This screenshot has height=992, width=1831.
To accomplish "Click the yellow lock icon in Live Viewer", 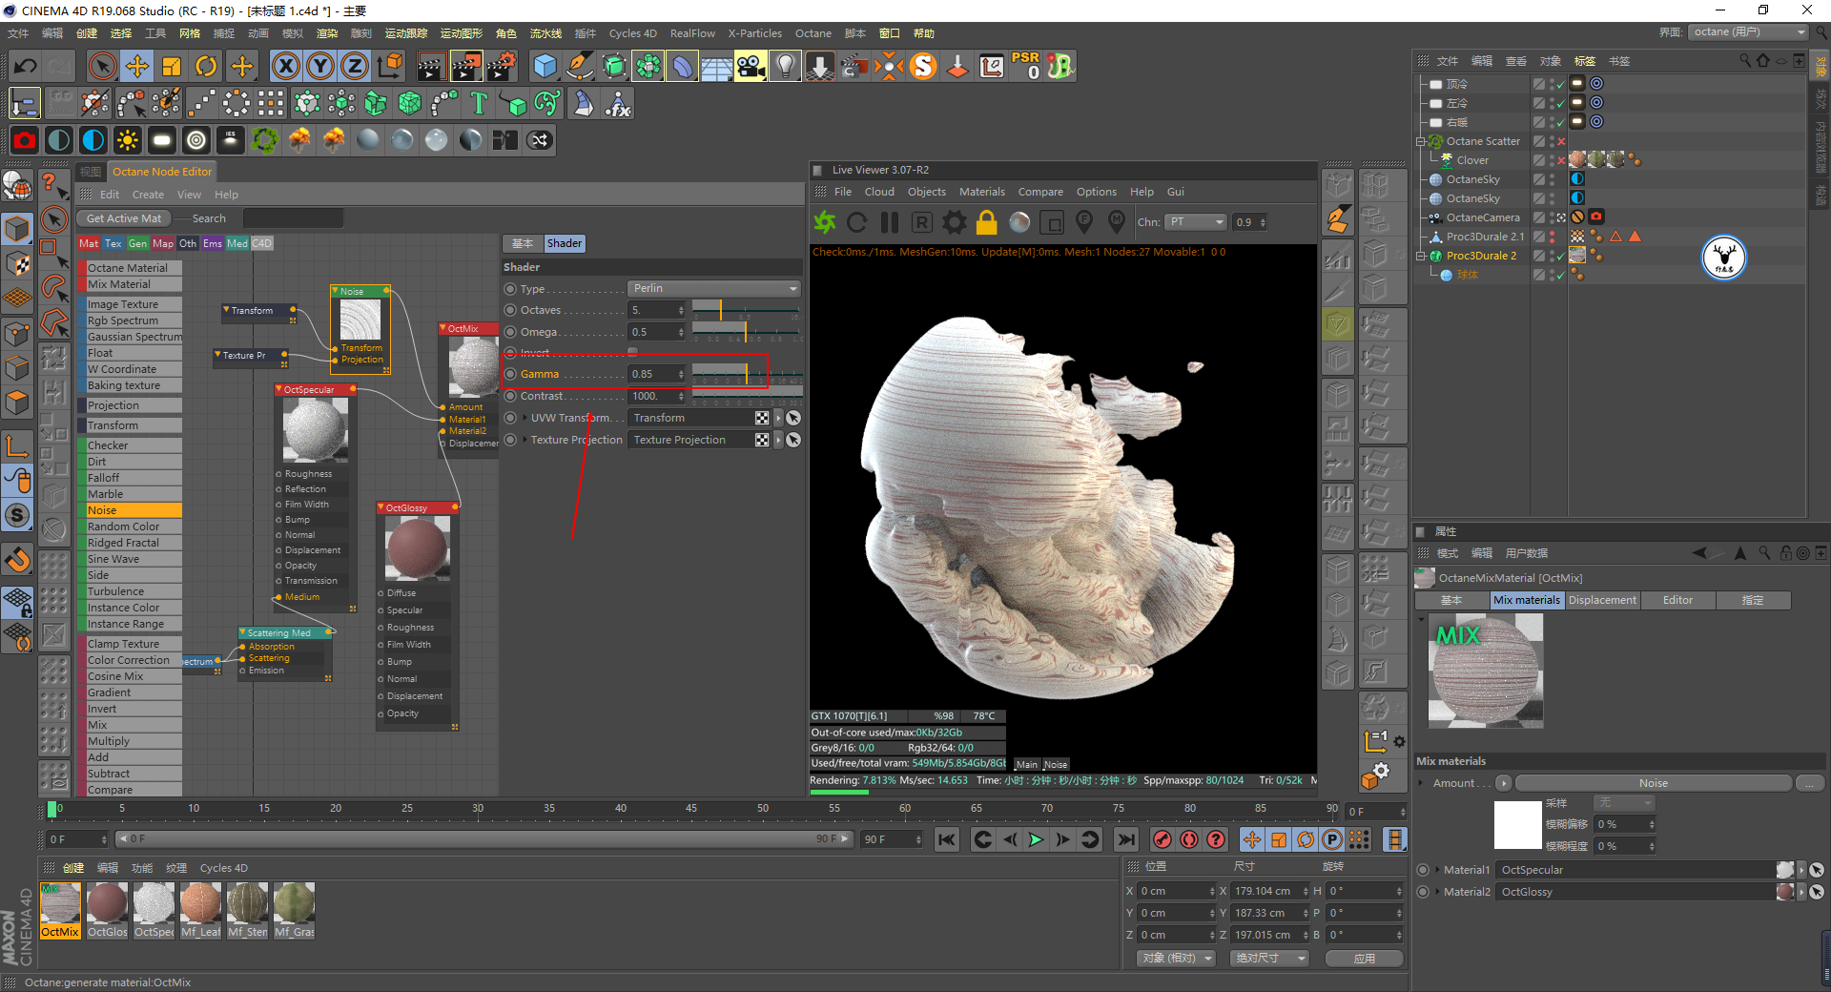I will 987,222.
